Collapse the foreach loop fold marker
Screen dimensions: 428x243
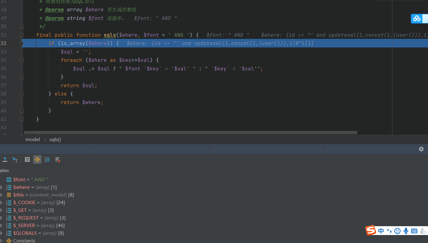(x=21, y=61)
